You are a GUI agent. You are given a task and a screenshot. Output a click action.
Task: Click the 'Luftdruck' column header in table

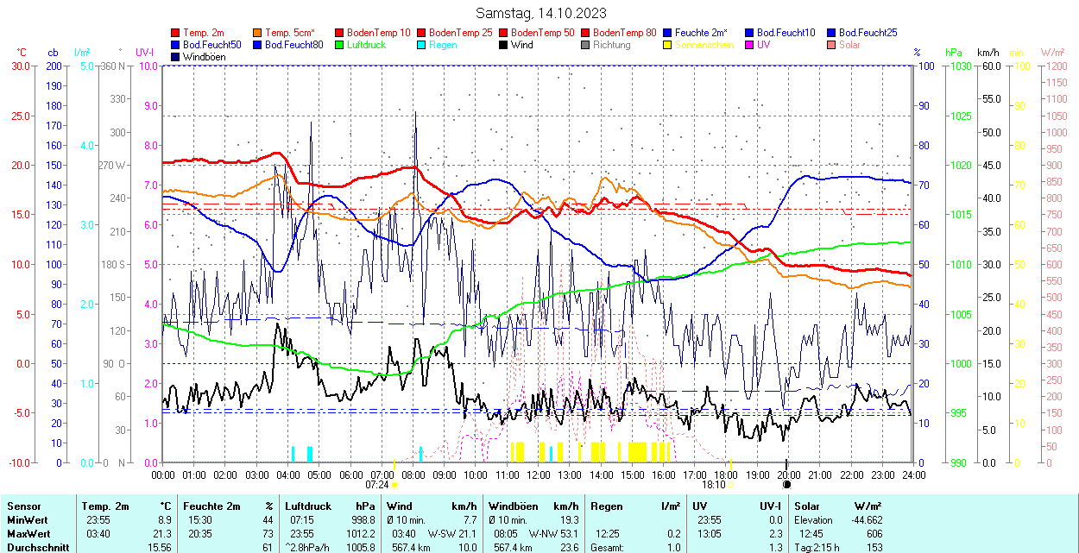(308, 506)
